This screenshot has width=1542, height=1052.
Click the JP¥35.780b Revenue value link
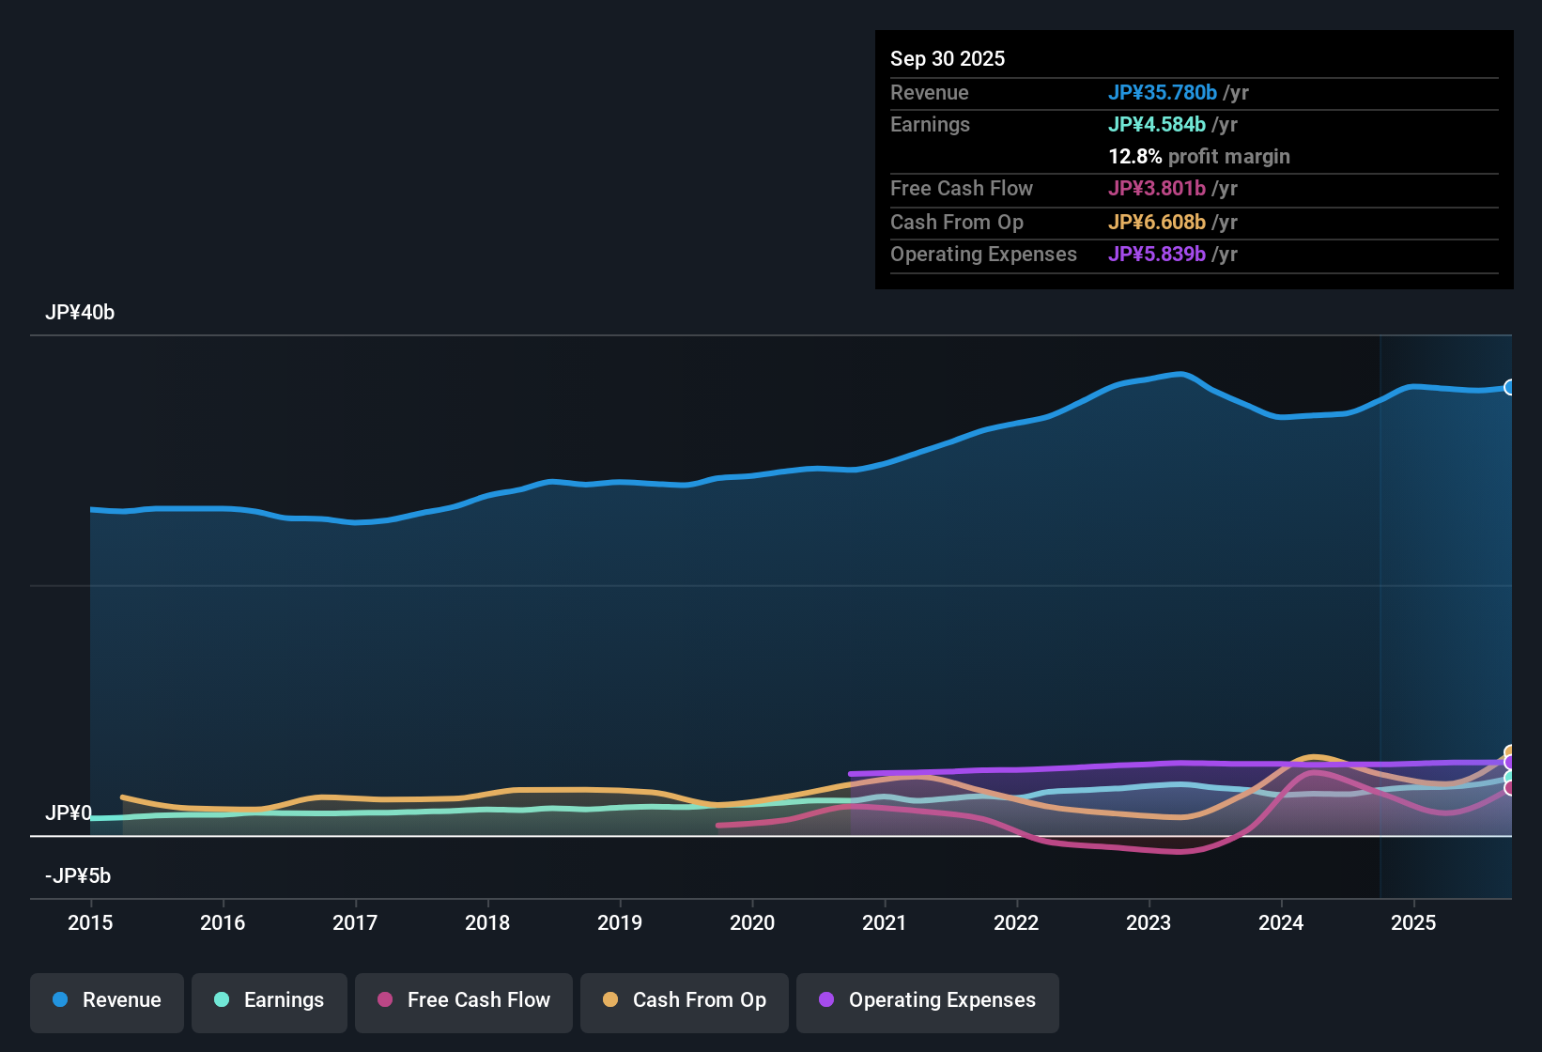pyautogui.click(x=1164, y=92)
